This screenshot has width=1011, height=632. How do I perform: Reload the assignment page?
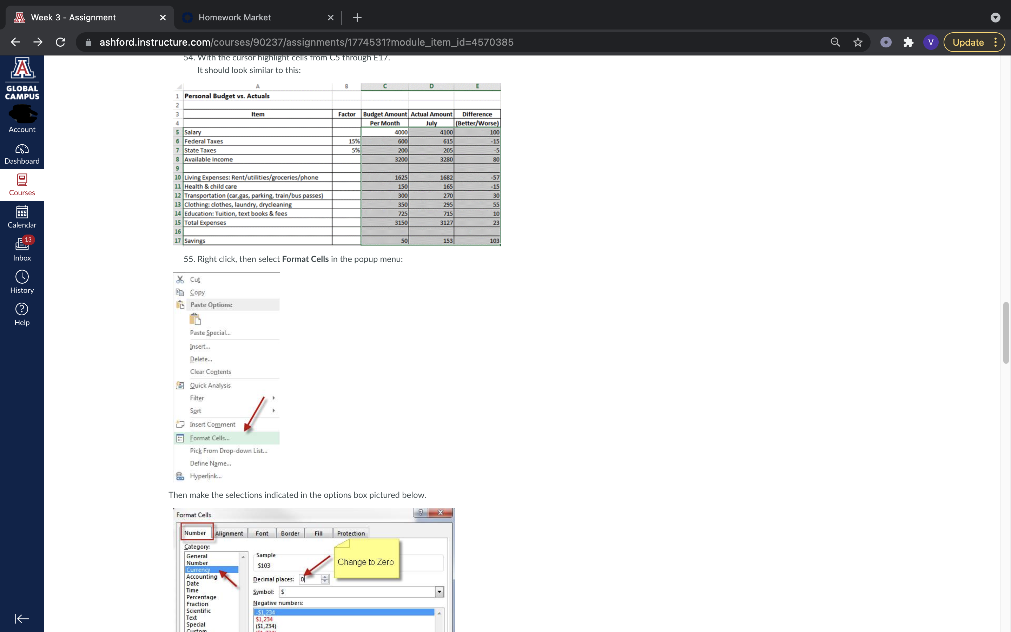(61, 42)
